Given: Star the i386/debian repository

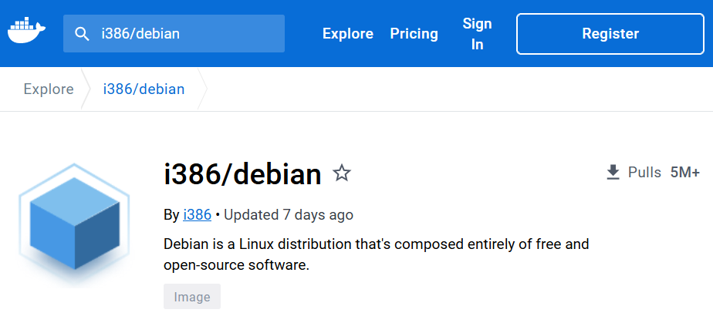Looking at the screenshot, I should click(342, 173).
